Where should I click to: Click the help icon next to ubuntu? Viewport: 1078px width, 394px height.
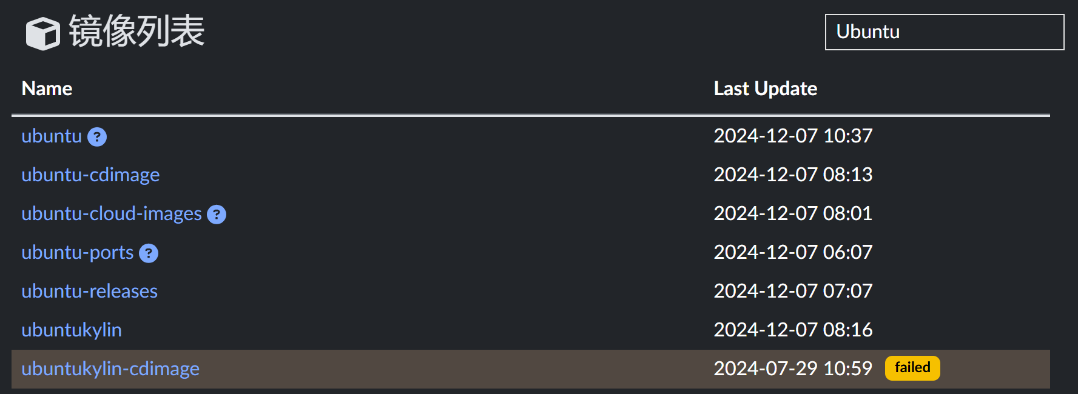pos(97,137)
